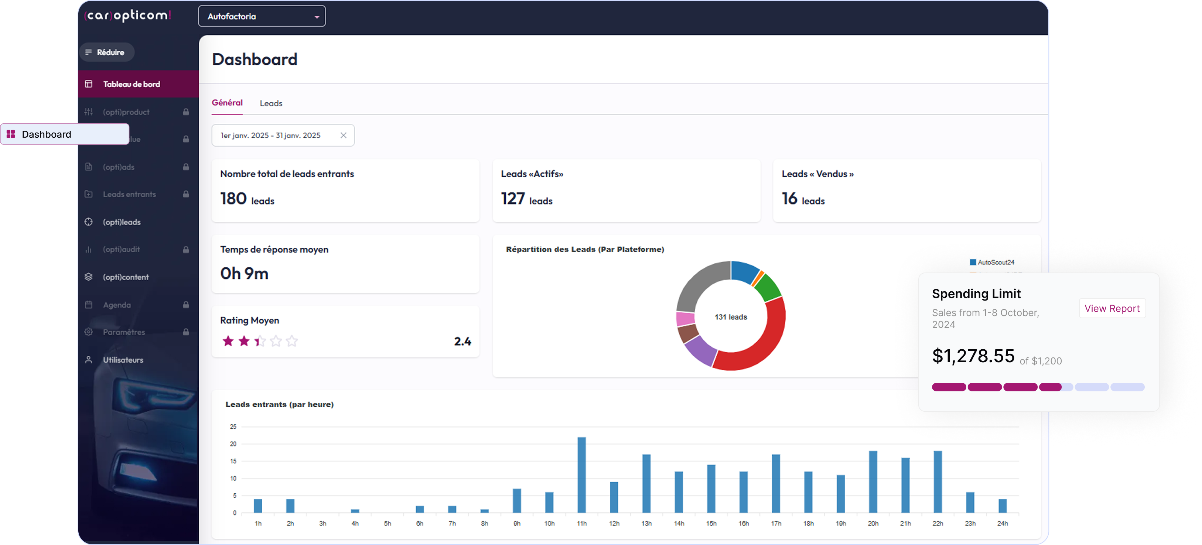The image size is (1202, 545).
Task: Open the Tableau de bord panel icon
Action: [x=89, y=83]
